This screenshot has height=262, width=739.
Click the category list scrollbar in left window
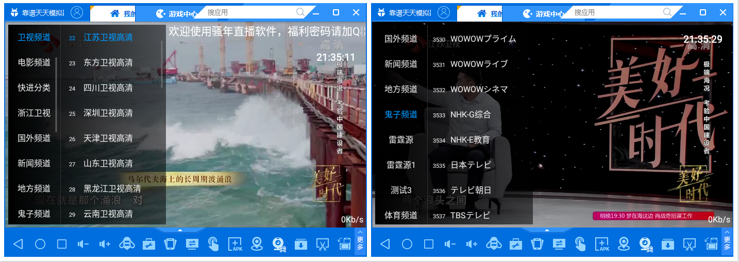[x=57, y=95]
